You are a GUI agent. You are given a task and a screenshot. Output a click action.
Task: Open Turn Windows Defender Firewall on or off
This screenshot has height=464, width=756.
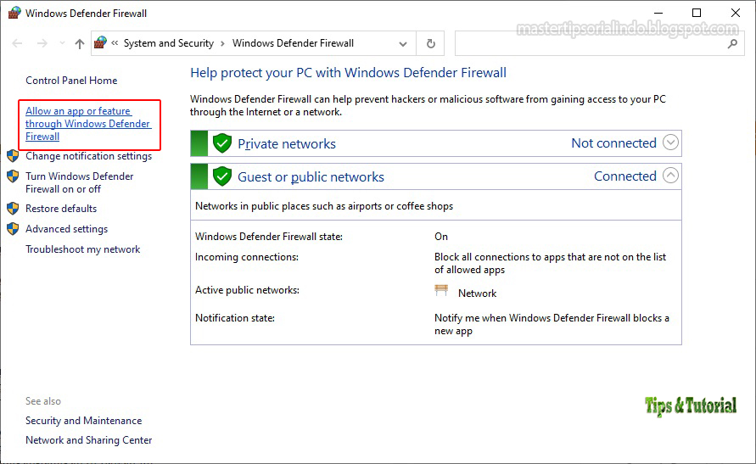point(80,182)
